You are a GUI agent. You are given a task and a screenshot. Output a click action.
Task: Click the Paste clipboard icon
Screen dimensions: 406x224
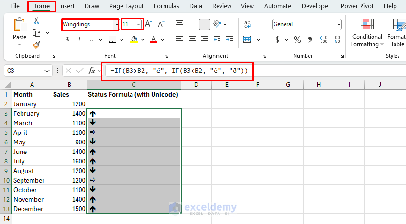coord(21,24)
